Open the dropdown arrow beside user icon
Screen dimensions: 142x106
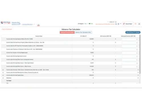tap(121, 24)
